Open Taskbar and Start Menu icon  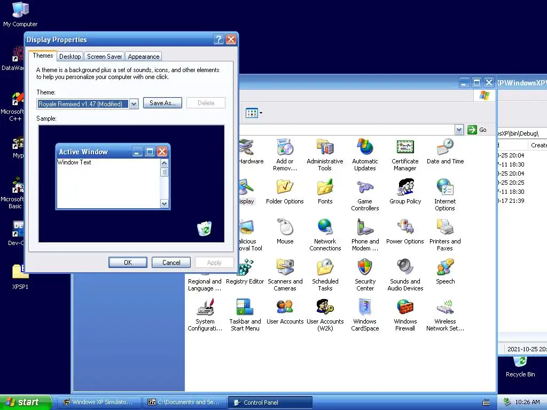pos(245,315)
